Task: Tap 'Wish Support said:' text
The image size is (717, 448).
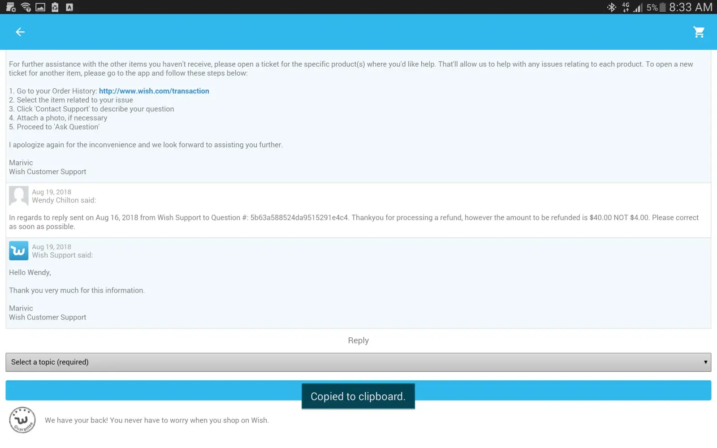Action: 62,255
